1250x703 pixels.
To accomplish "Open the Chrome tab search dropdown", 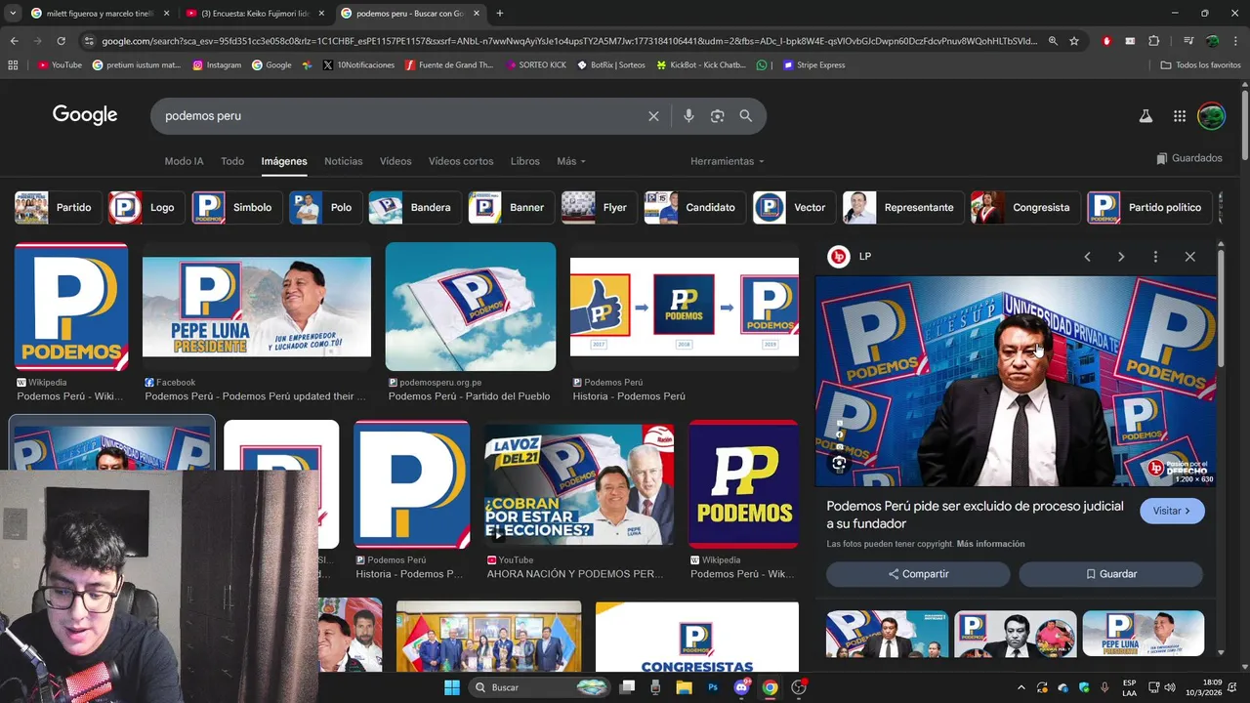I will [x=14, y=14].
